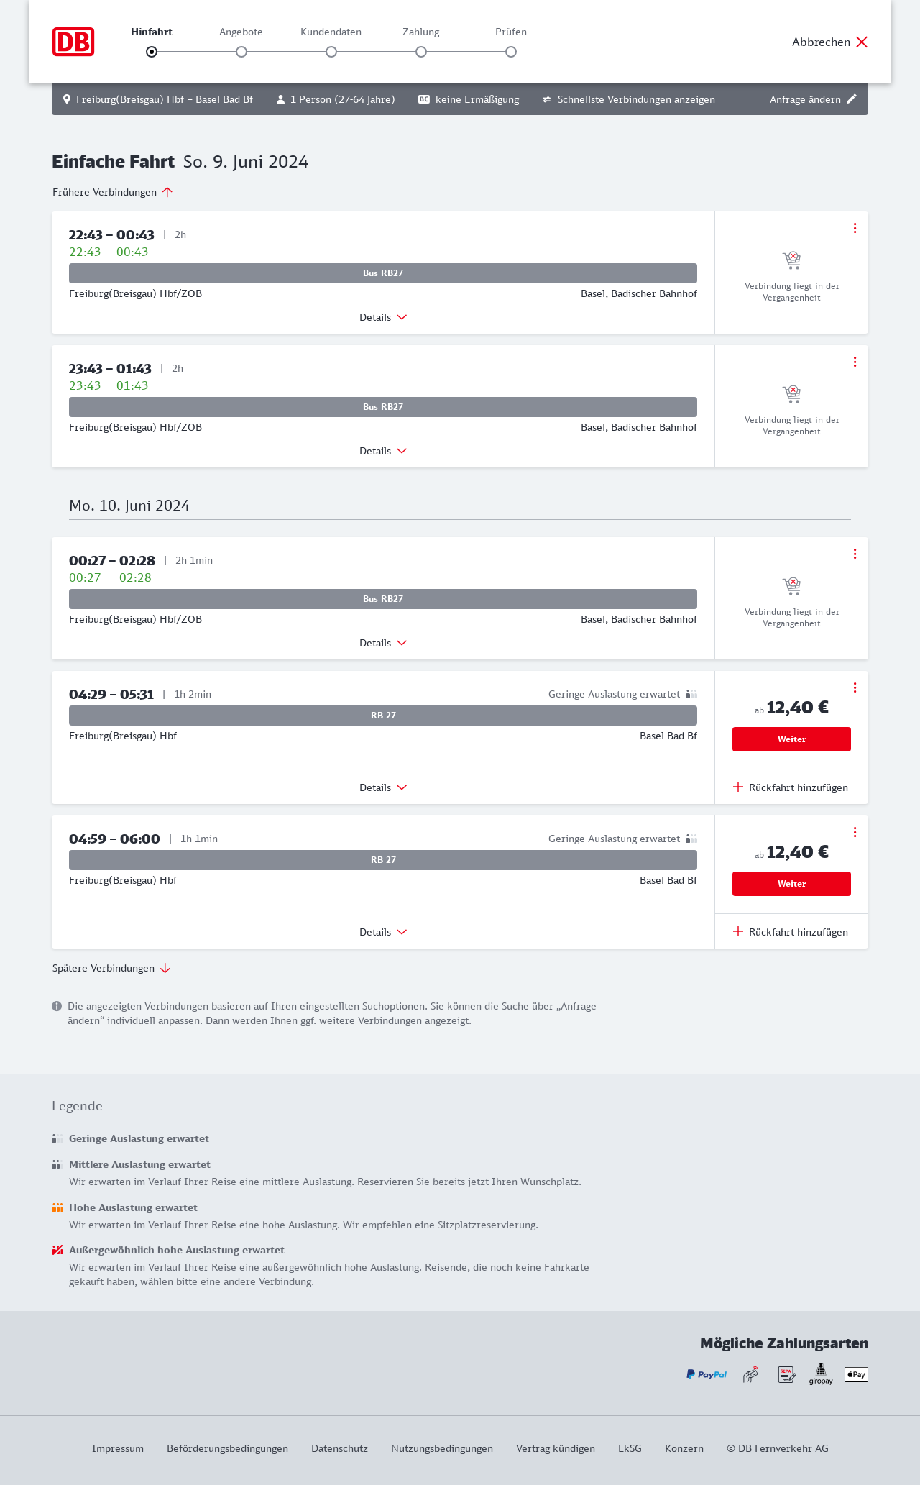Click the Apple Pay payment icon

click(856, 1374)
